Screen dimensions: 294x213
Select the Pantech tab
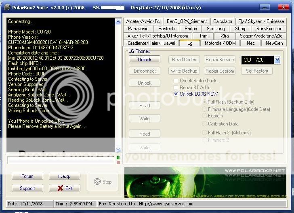(166, 29)
